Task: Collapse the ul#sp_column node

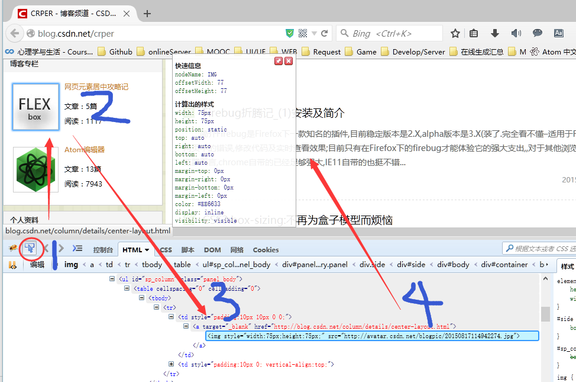Action: (112, 279)
